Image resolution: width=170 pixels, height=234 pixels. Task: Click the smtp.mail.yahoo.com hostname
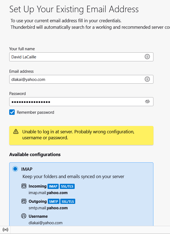pyautogui.click(x=48, y=208)
